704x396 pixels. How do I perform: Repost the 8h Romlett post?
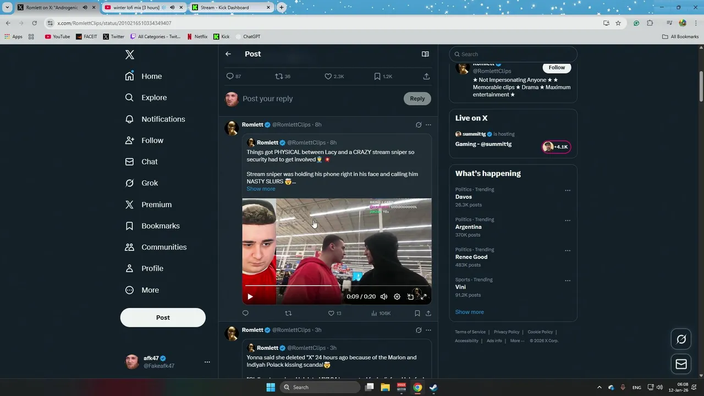(x=288, y=313)
